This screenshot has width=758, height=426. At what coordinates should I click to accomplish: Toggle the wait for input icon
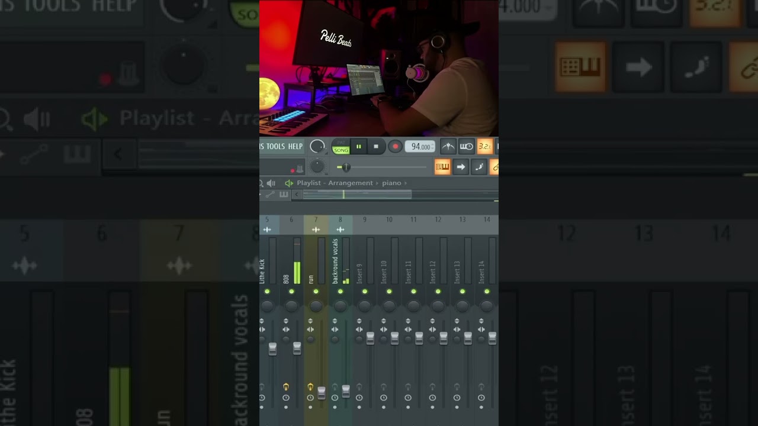467,146
